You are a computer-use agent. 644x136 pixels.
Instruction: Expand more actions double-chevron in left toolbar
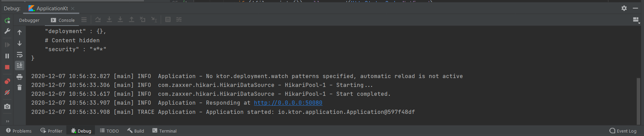tap(7, 121)
